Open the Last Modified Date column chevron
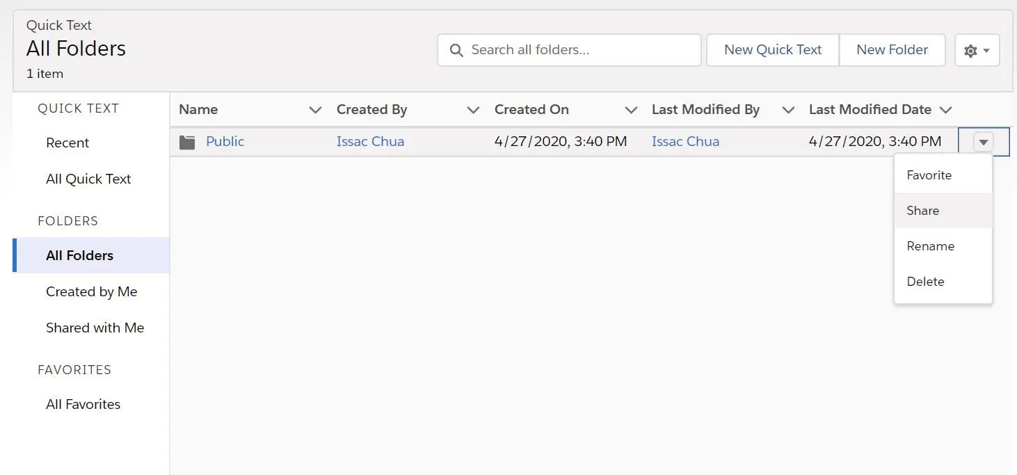Viewport: 1017px width, 475px height. click(945, 110)
